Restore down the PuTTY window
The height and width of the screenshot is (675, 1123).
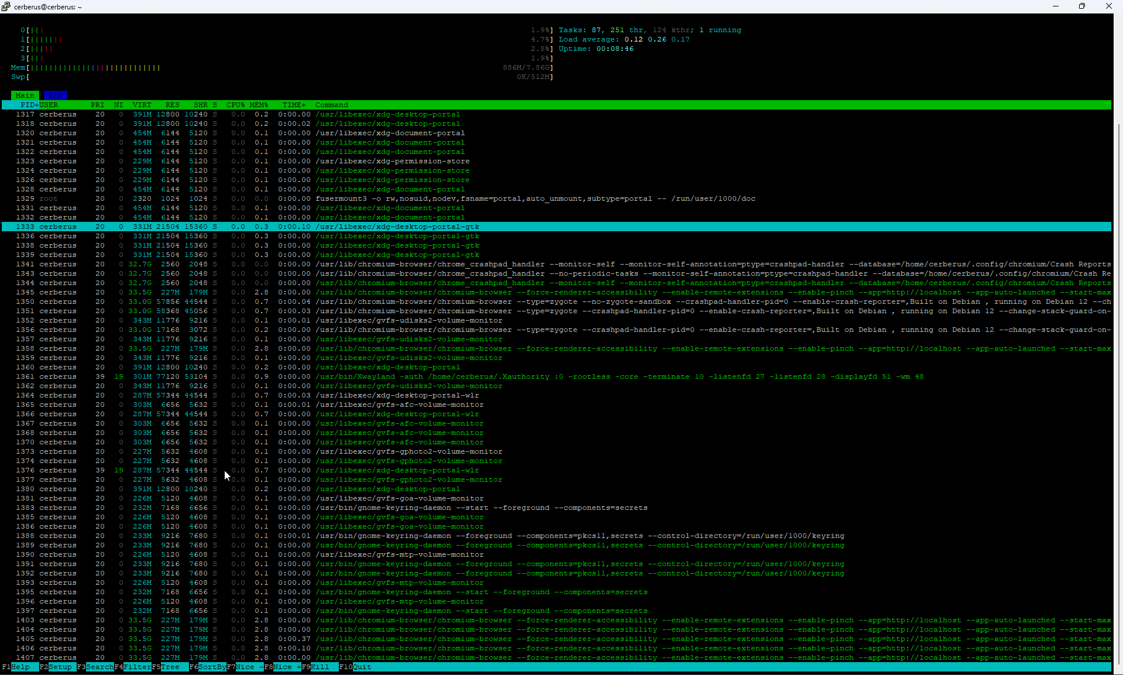[1082, 6]
